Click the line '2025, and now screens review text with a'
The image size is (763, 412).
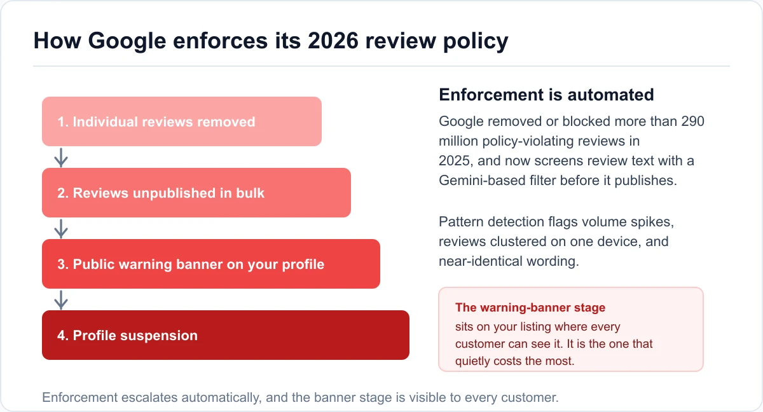(x=567, y=160)
